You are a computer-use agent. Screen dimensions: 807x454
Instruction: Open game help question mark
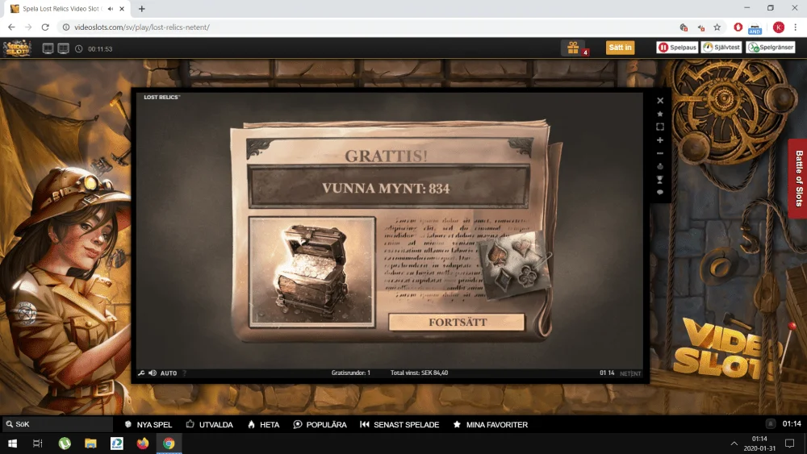click(x=184, y=373)
